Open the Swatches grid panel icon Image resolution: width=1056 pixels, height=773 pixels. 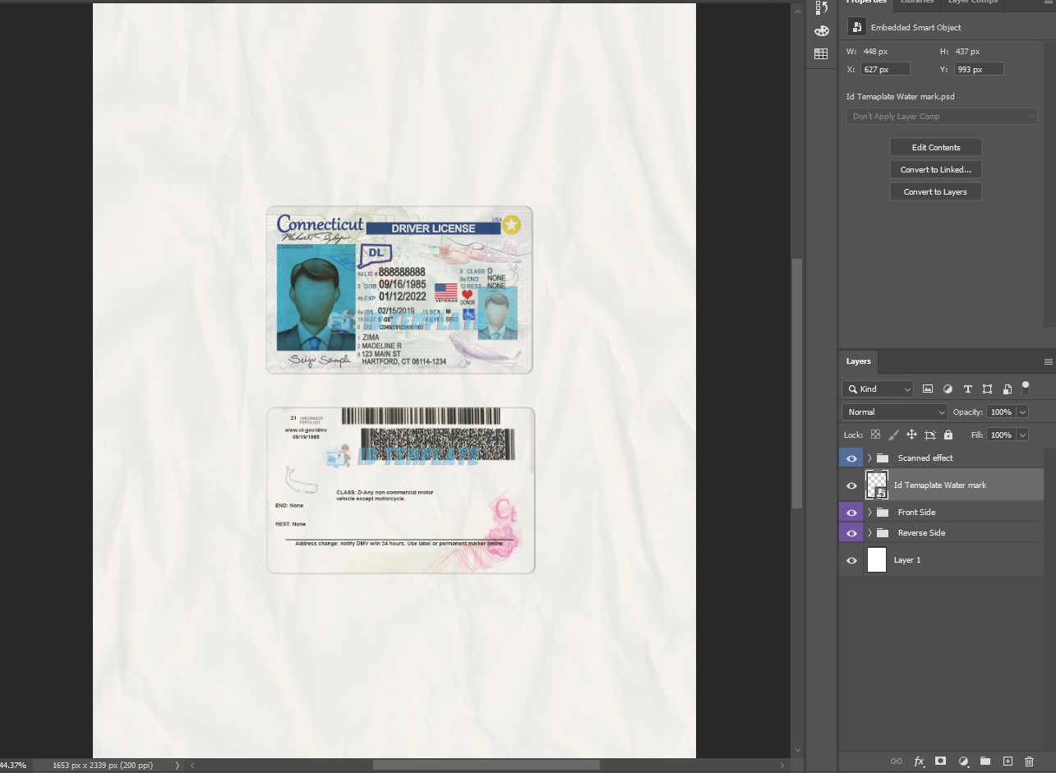[x=821, y=54]
